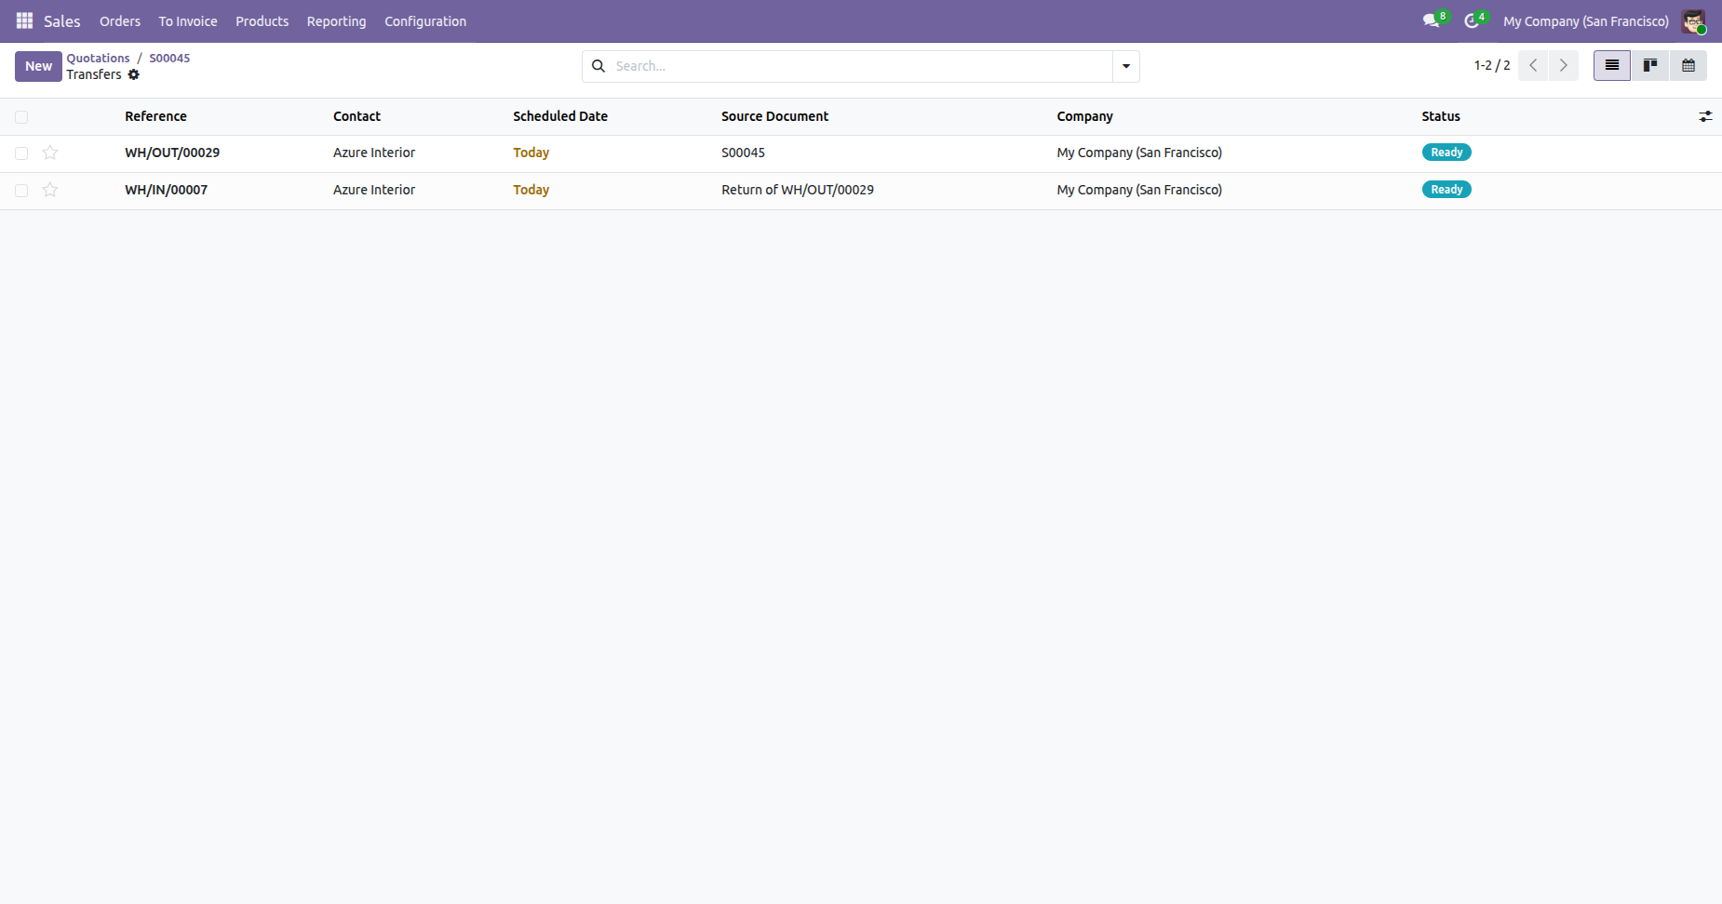Go back to S00045 breadcrumb

tap(169, 58)
